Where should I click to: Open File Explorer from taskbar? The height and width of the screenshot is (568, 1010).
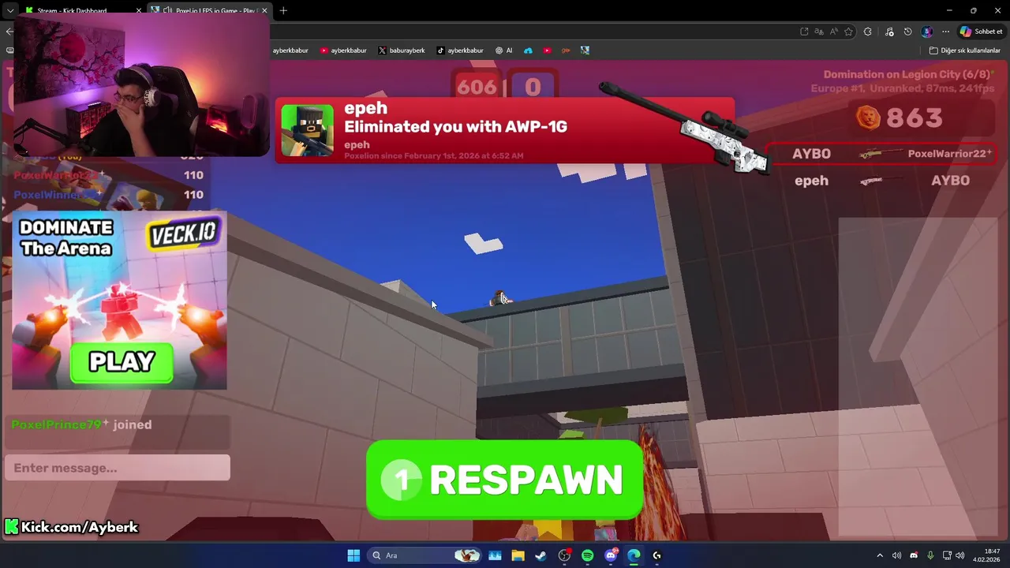coord(518,555)
